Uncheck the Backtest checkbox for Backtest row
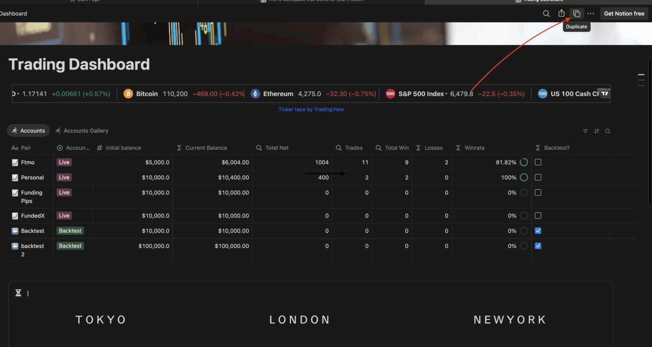The image size is (652, 347). [538, 231]
